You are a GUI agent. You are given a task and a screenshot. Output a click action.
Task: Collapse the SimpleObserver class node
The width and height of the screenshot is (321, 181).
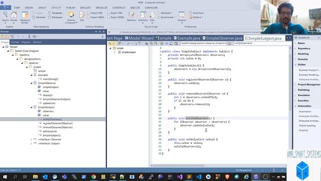[x=31, y=83]
